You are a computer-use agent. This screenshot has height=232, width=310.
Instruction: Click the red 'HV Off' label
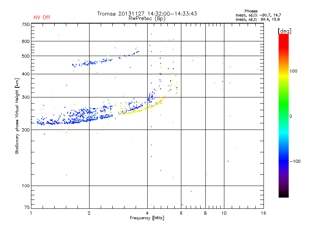click(42, 17)
